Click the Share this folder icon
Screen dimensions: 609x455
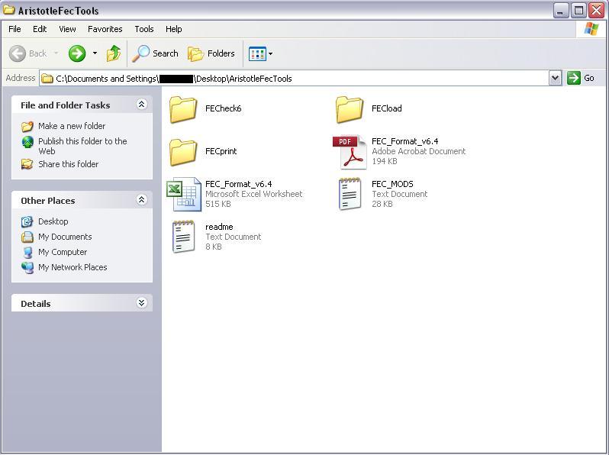click(27, 164)
